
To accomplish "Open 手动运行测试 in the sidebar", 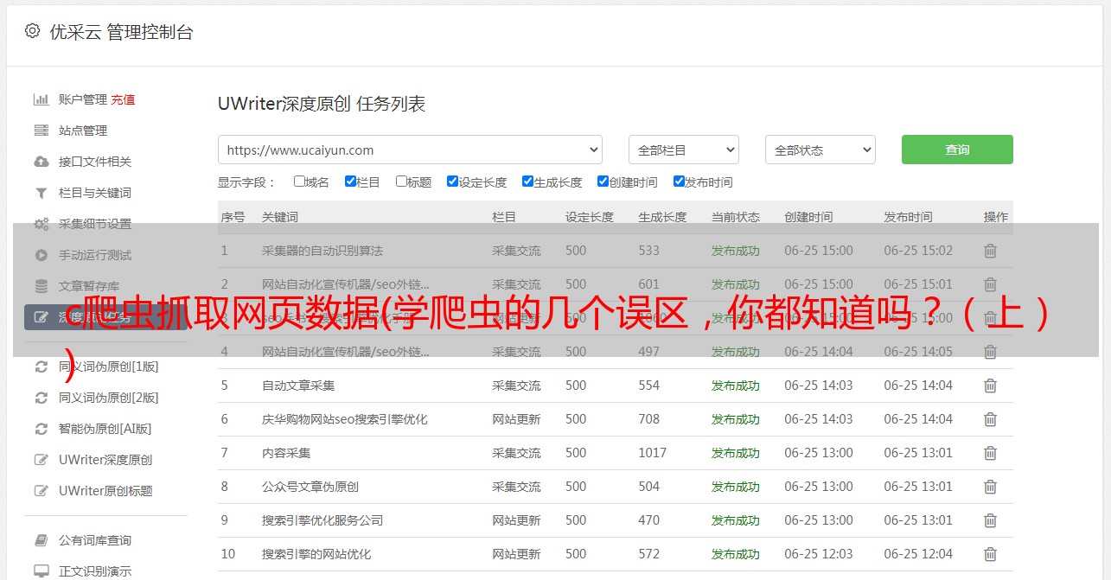I will 95,255.
